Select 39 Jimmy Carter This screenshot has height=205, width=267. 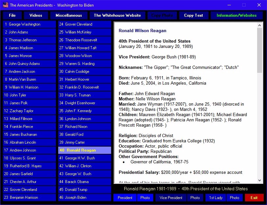tap(85, 142)
